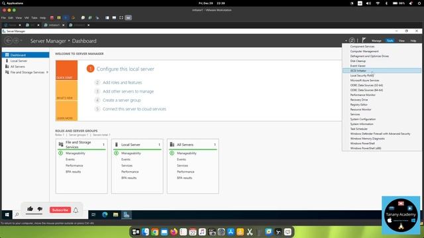Image resolution: width=424 pixels, height=238 pixels.
Task: Click Configure this local server link
Action: pyautogui.click(x=125, y=69)
